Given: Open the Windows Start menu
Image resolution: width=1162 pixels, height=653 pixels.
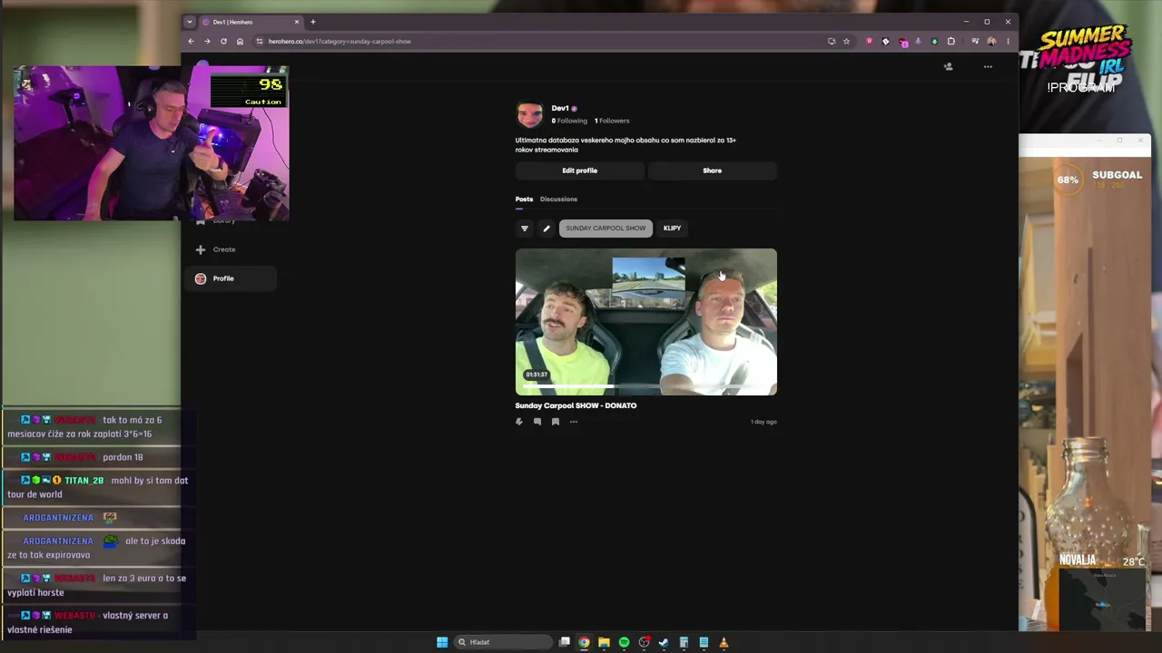Looking at the screenshot, I should tap(442, 642).
